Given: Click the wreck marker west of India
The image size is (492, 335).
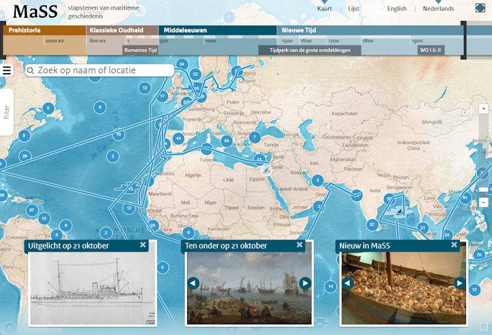Looking at the screenshot, I should click(x=357, y=195).
